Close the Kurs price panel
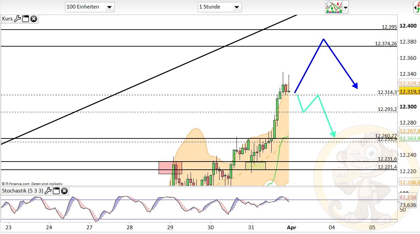This screenshot has width=420, height=234. (33, 19)
